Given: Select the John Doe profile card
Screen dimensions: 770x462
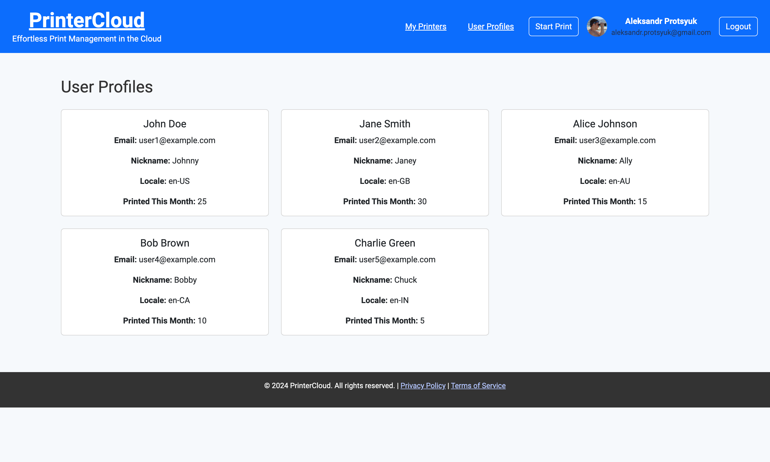Looking at the screenshot, I should 165,162.
